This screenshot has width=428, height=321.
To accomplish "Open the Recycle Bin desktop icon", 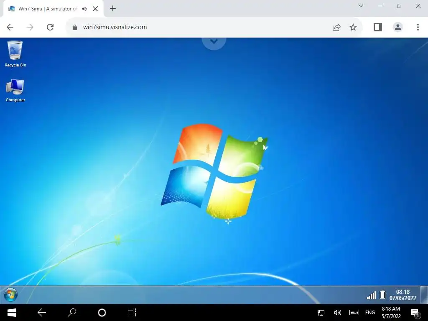I will click(15, 54).
